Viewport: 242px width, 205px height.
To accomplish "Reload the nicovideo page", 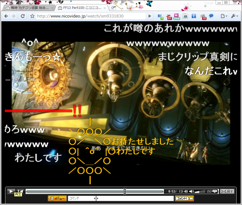I will pyautogui.click(x=23, y=16).
